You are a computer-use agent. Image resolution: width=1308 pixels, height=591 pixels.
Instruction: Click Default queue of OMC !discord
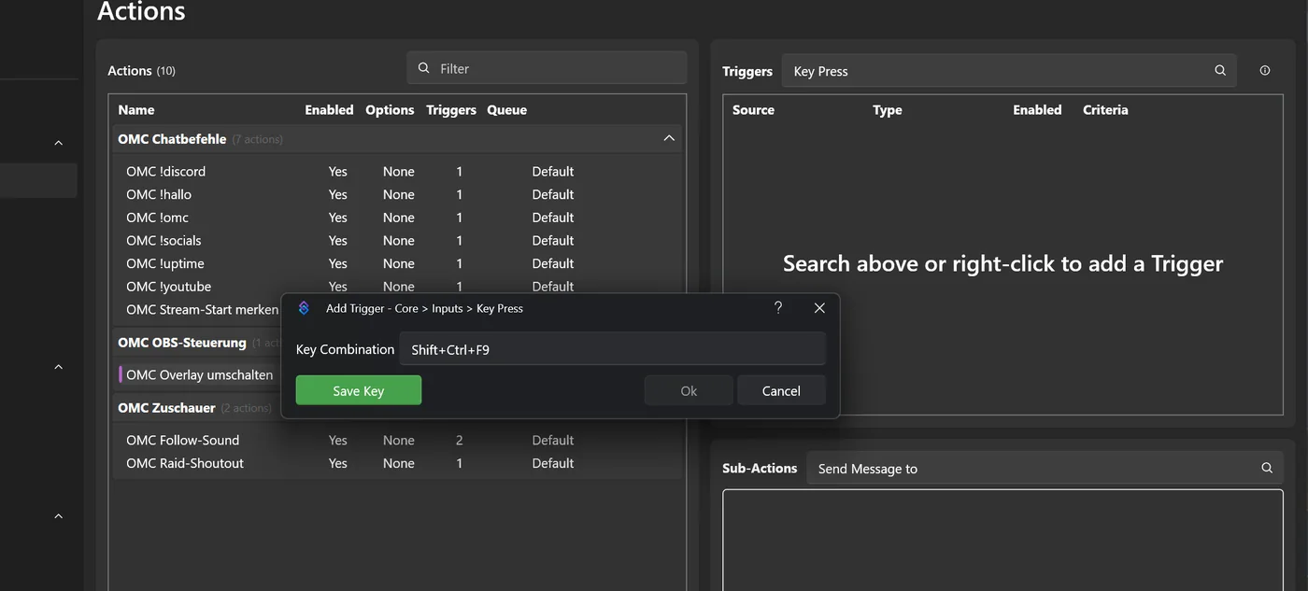pos(553,172)
